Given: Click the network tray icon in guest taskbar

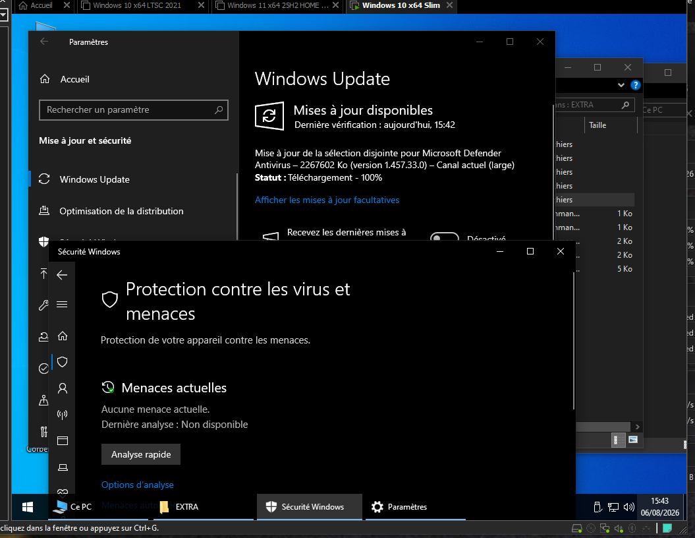Looking at the screenshot, I should (x=613, y=507).
